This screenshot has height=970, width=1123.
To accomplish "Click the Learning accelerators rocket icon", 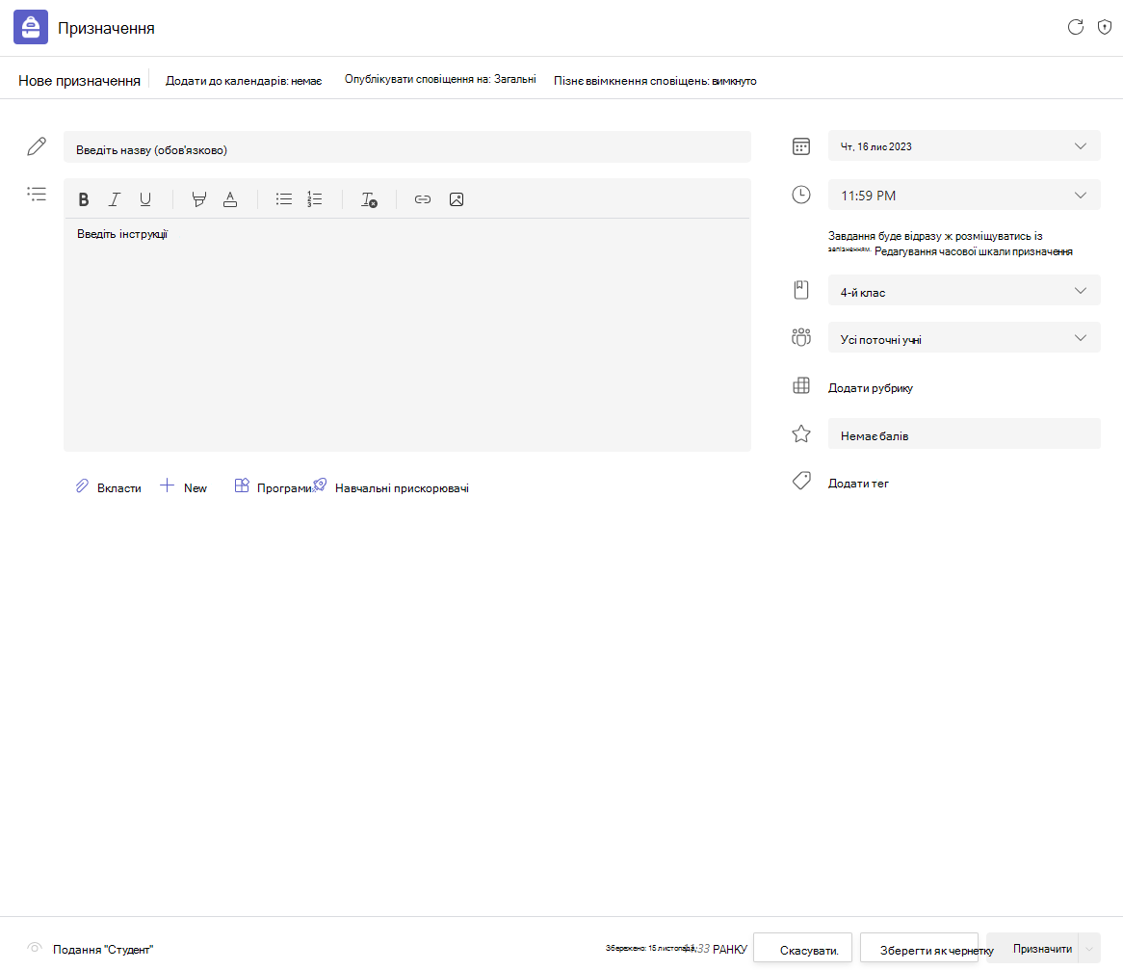I will click(320, 485).
